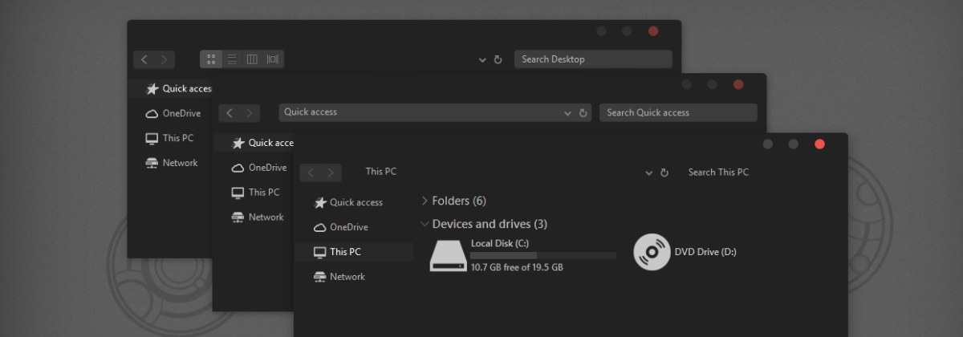Refresh the This PC window

tap(664, 173)
